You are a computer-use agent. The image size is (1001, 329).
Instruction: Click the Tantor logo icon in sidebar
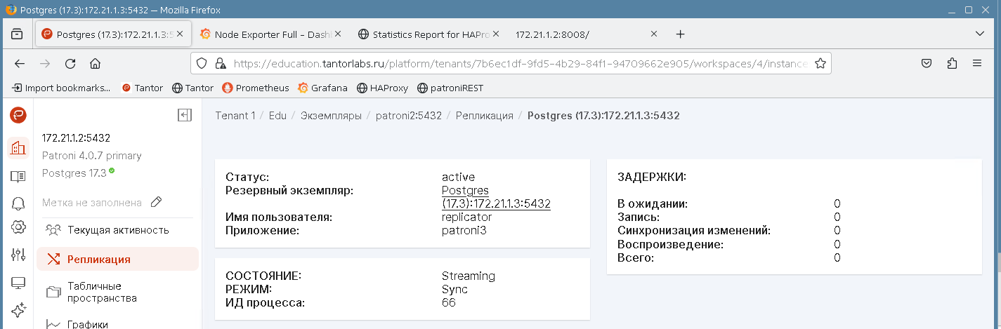coord(18,115)
